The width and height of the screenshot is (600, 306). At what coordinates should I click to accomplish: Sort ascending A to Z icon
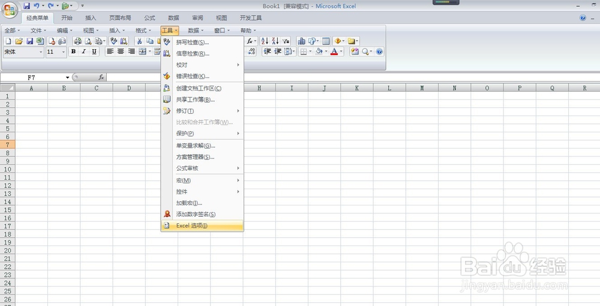265,41
